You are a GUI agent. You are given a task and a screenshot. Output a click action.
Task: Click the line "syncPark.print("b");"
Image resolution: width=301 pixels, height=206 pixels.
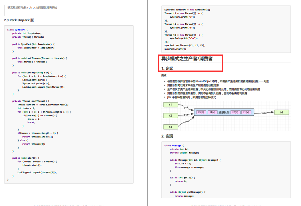(182, 28)
